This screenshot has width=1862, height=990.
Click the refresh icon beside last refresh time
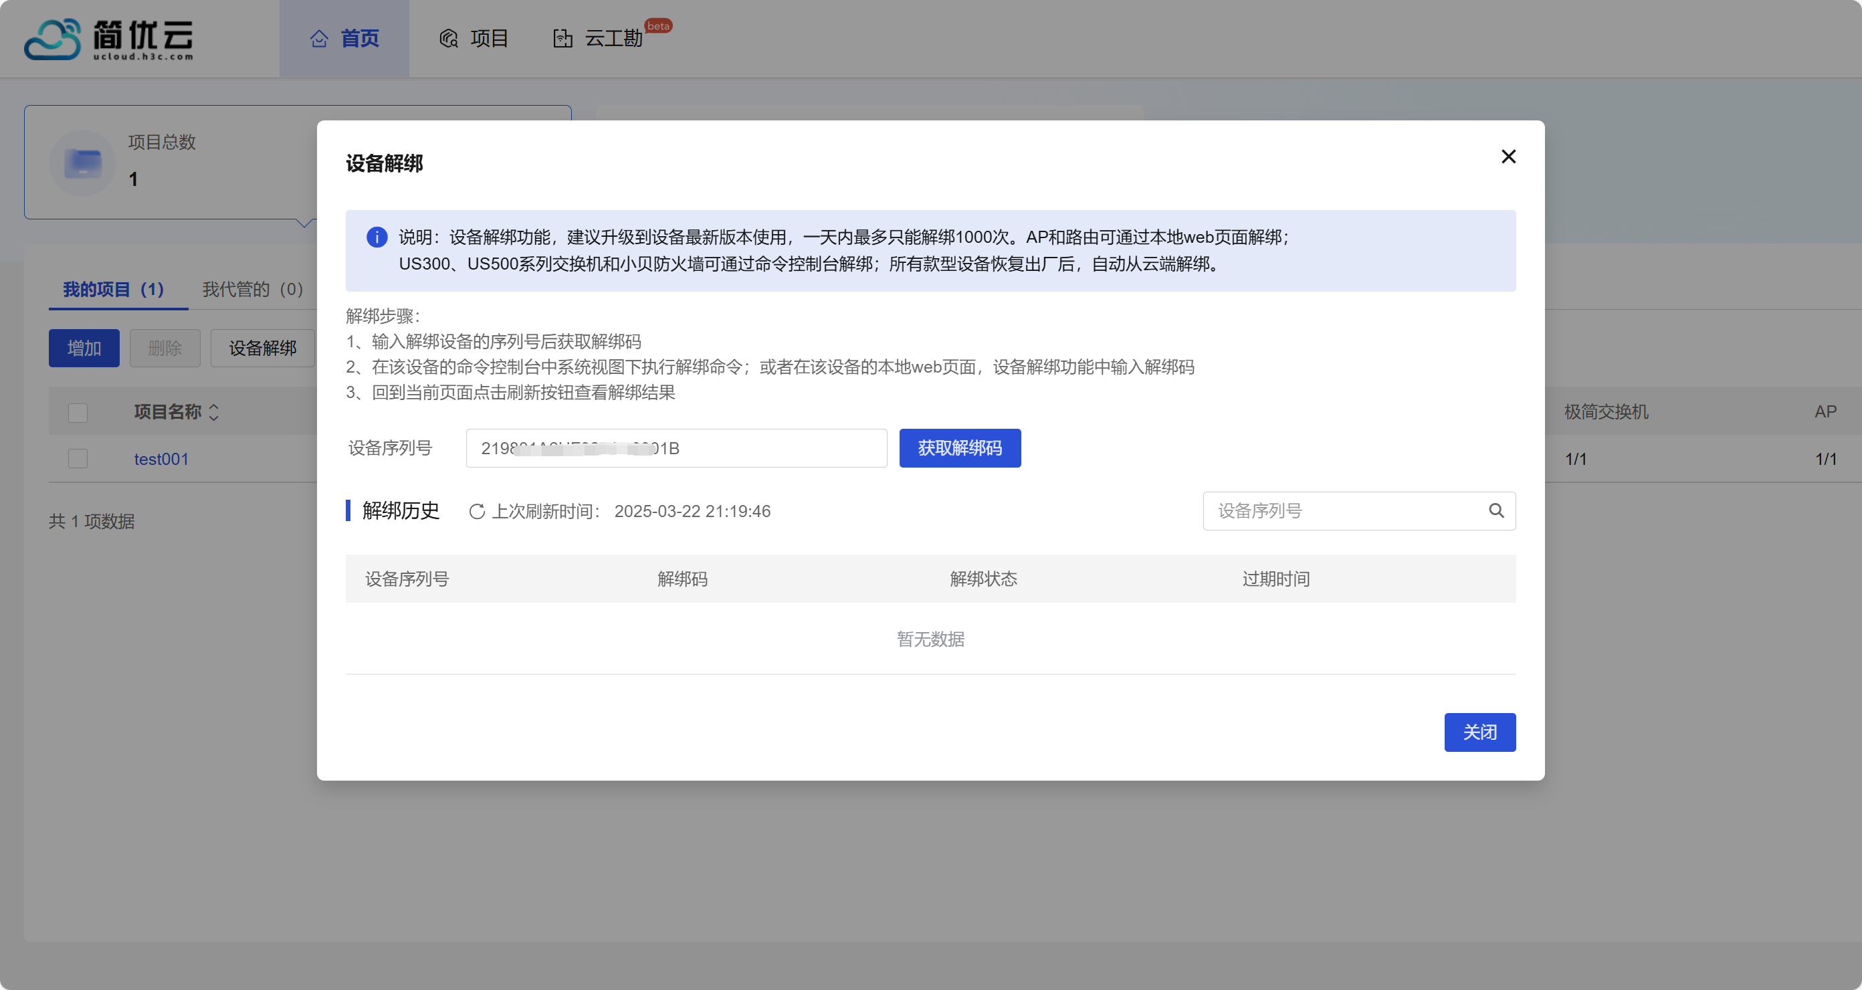click(476, 511)
